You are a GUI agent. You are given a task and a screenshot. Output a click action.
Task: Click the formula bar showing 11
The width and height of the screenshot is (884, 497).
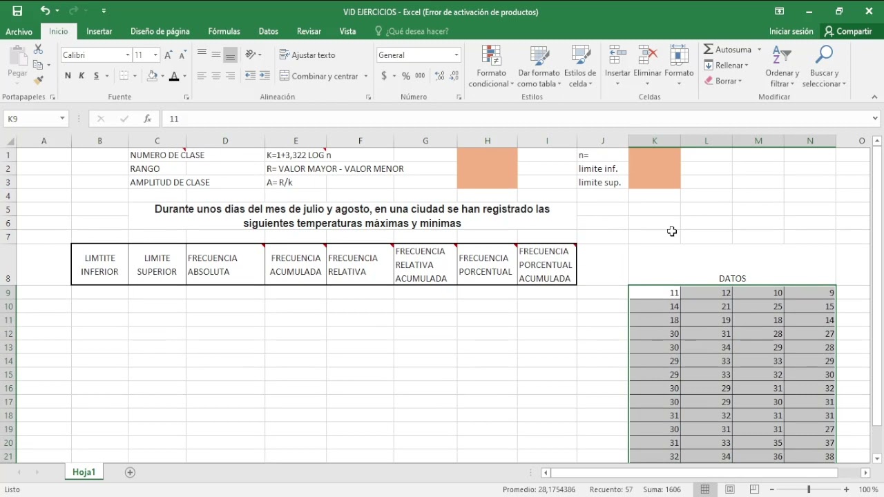515,119
